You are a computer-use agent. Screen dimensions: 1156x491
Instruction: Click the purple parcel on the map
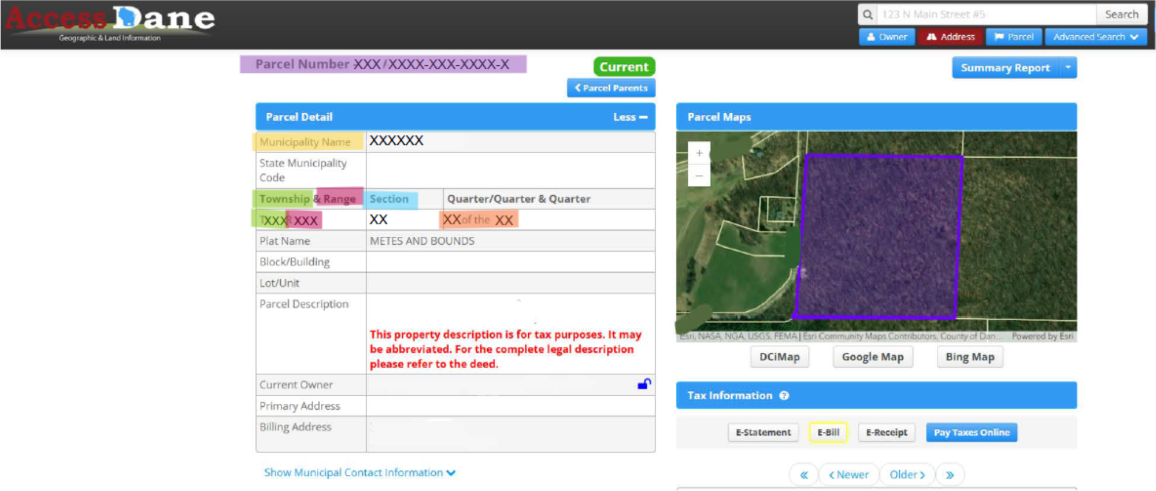click(x=880, y=237)
